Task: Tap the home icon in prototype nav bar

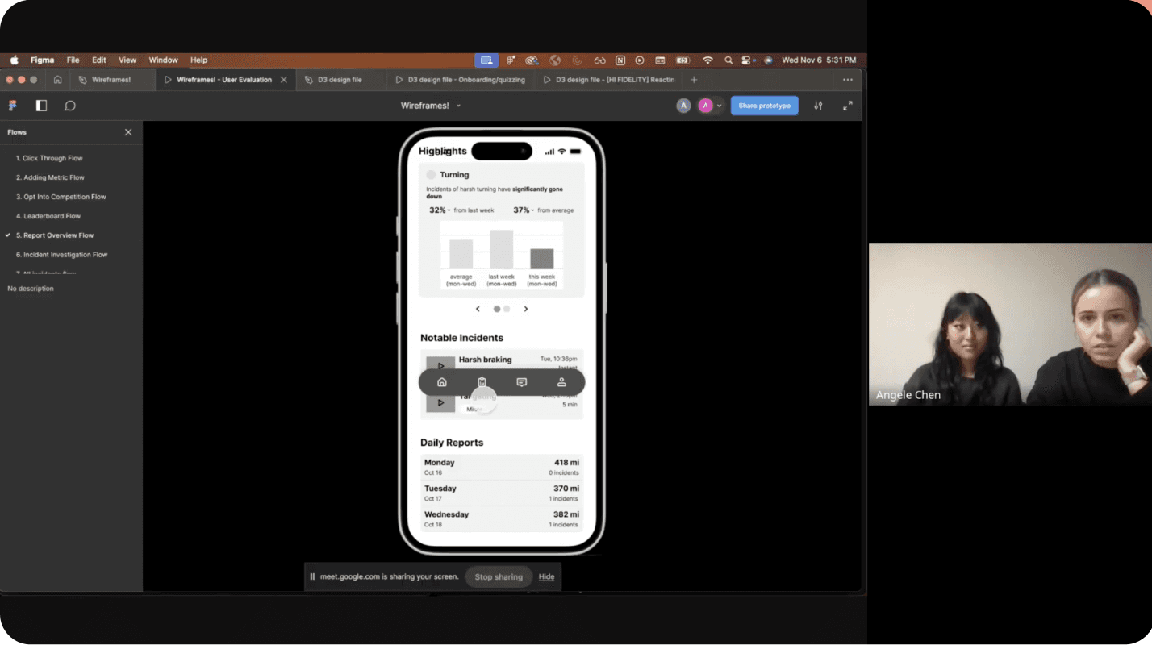Action: point(441,382)
